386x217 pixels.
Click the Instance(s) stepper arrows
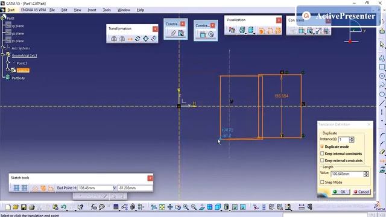click(352, 139)
